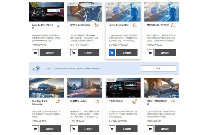
Task: Click the Driving Assistant Plus title
Action: pyautogui.click(x=119, y=25)
